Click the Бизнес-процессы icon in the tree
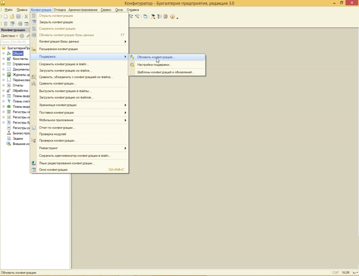The width and height of the screenshot is (359, 276). click(9, 133)
